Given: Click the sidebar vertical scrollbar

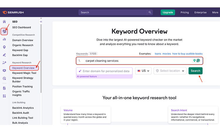Looking at the screenshot, I should pos(41,55).
